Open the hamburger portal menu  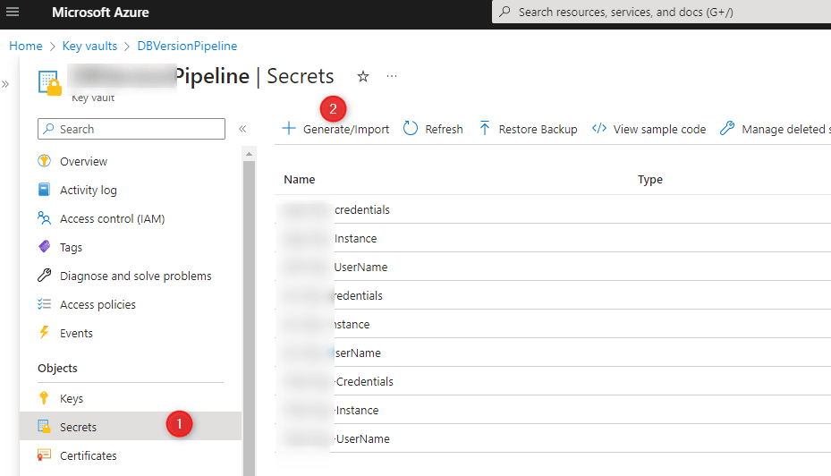(x=13, y=12)
